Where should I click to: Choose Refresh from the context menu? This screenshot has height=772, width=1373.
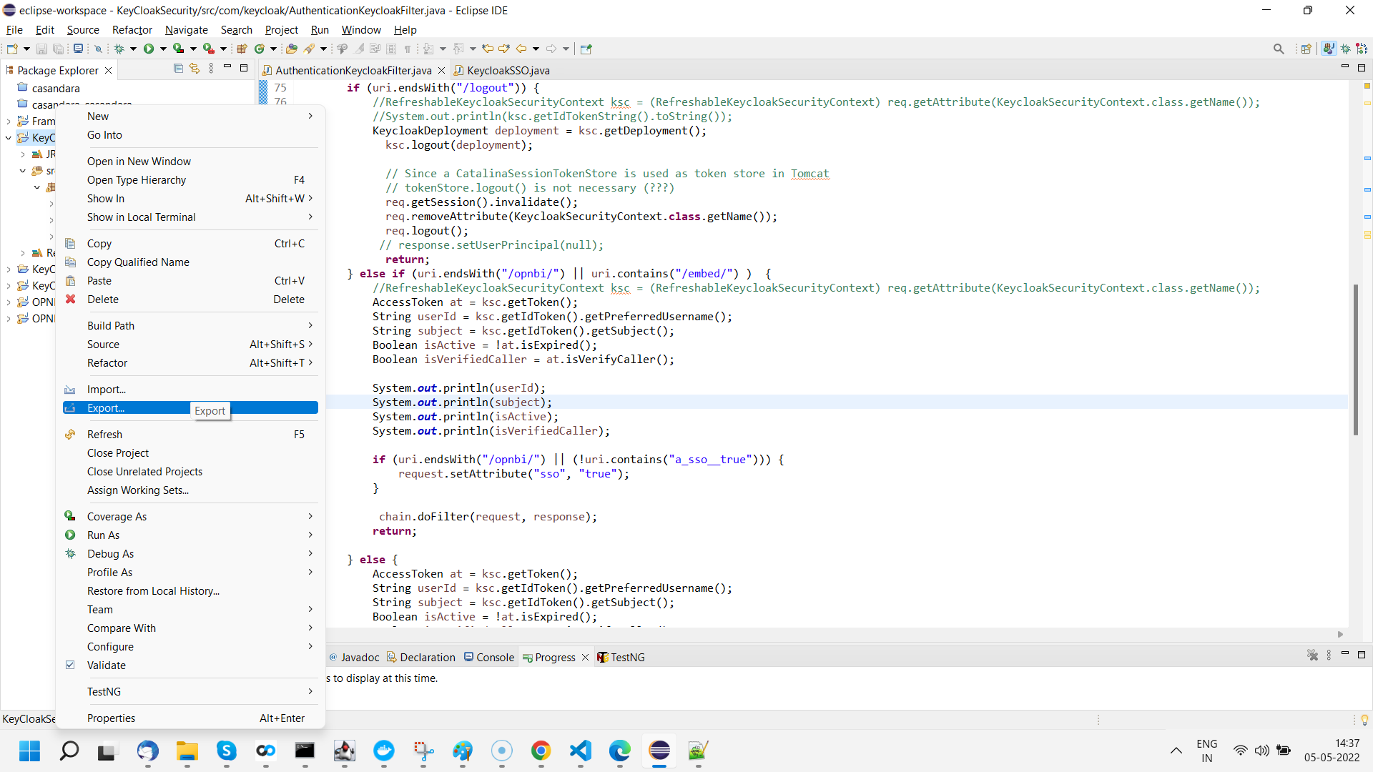tap(190, 434)
